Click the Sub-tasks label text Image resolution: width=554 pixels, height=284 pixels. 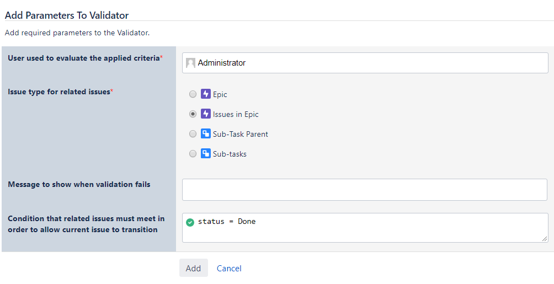pyautogui.click(x=230, y=154)
